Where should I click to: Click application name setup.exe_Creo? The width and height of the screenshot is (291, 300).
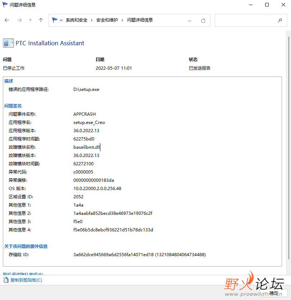[89, 123]
